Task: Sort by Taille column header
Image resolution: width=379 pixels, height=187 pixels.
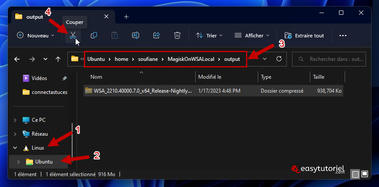Action: point(319,77)
